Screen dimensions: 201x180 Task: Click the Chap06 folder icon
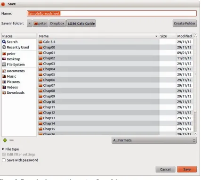40,80
